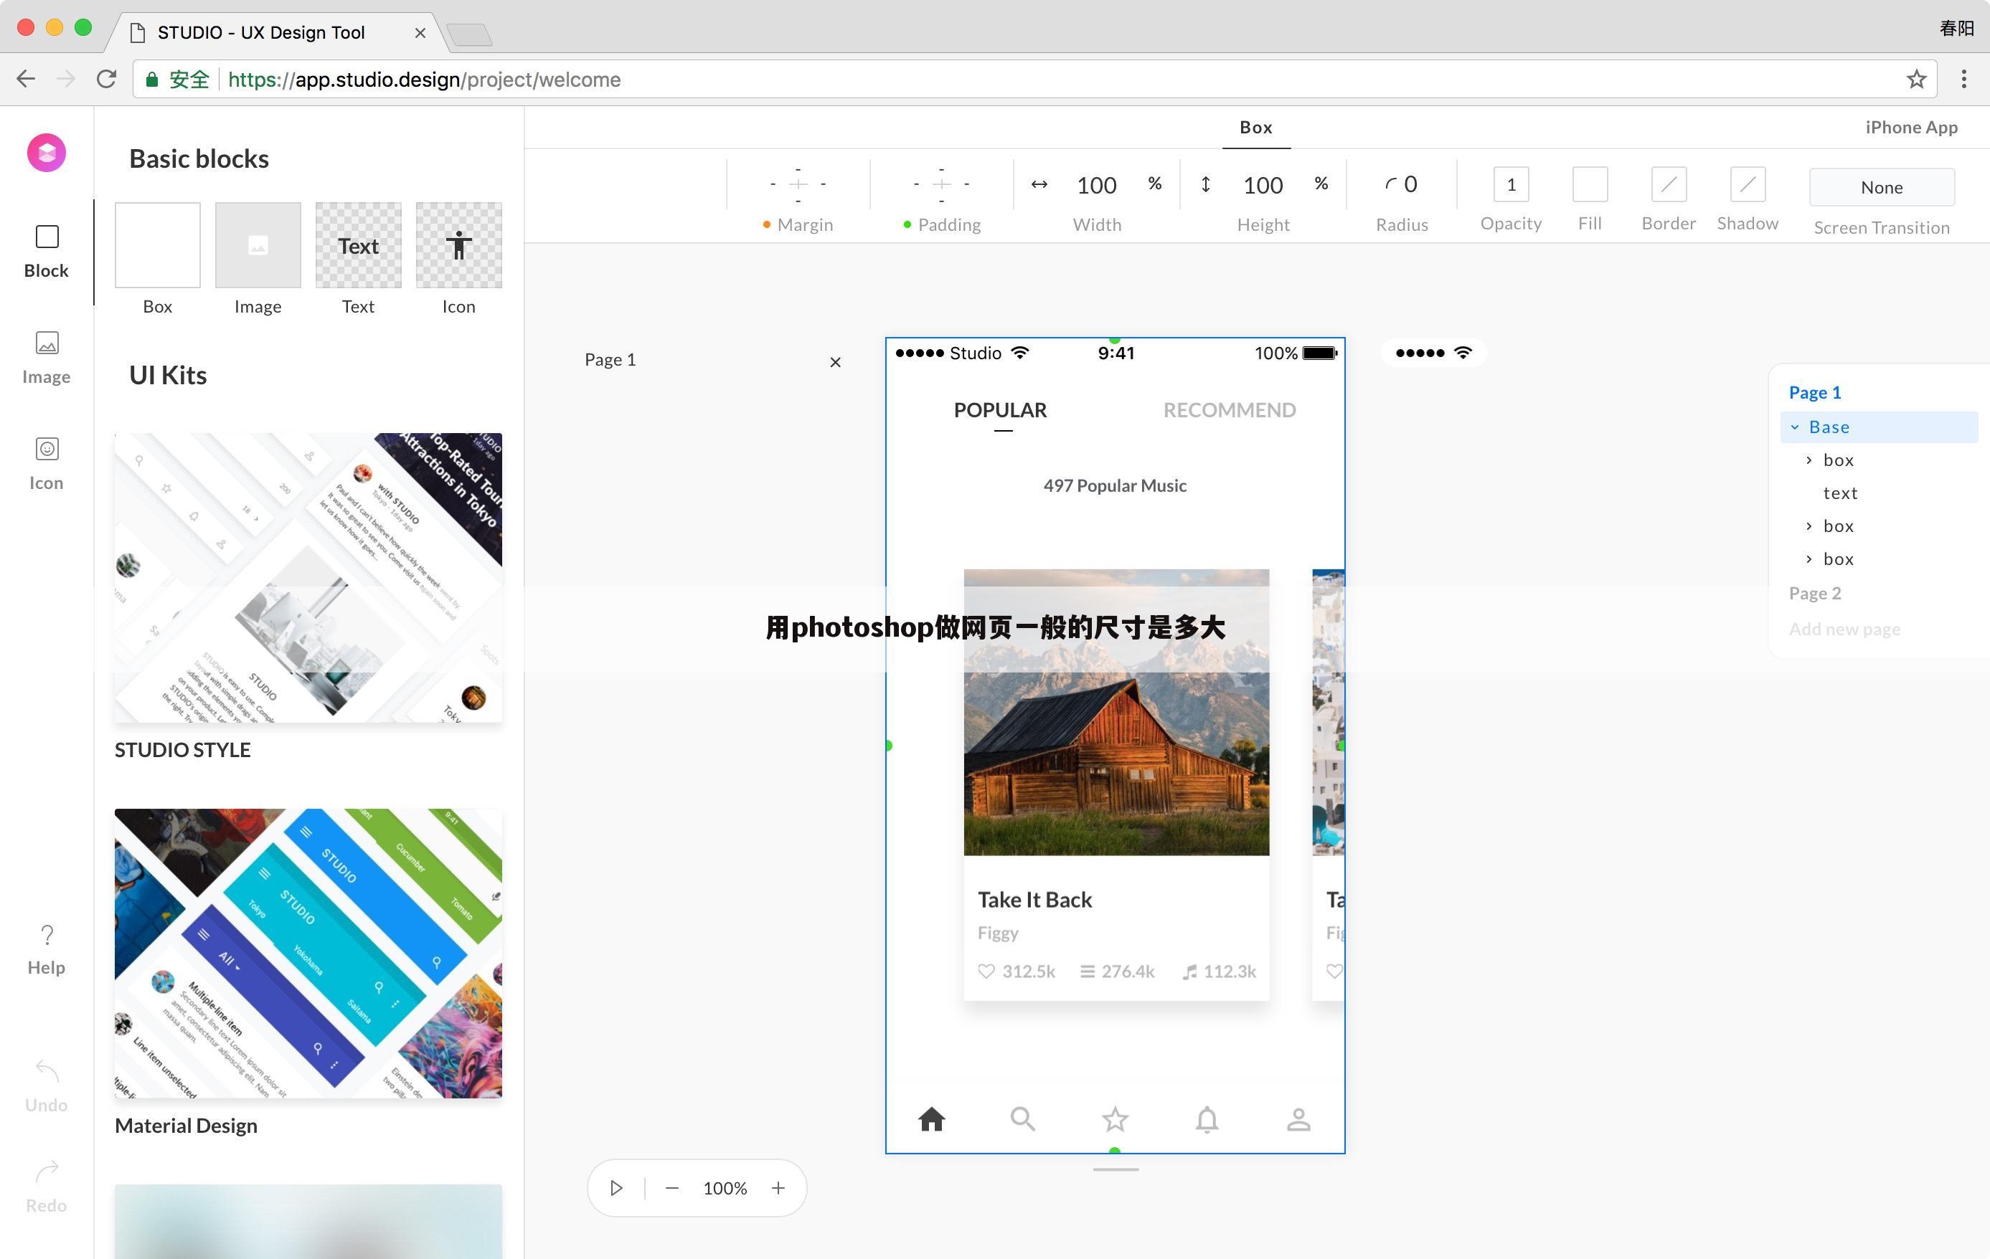Image resolution: width=1990 pixels, height=1259 pixels.
Task: Switch to Page 2 in layers panel
Action: pyautogui.click(x=1814, y=593)
